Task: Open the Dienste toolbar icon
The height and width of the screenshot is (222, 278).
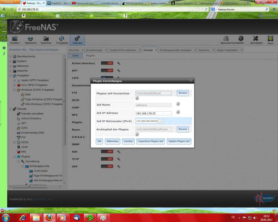Action: (77, 40)
